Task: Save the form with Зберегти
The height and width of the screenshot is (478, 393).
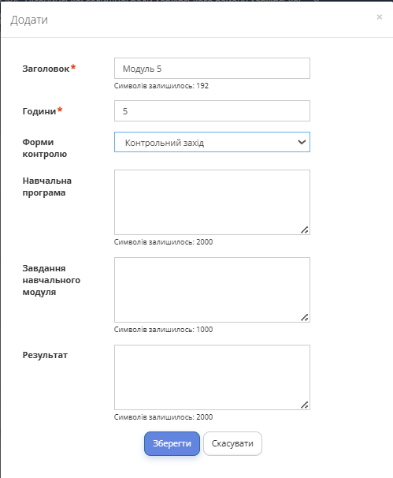Action: click(172, 443)
